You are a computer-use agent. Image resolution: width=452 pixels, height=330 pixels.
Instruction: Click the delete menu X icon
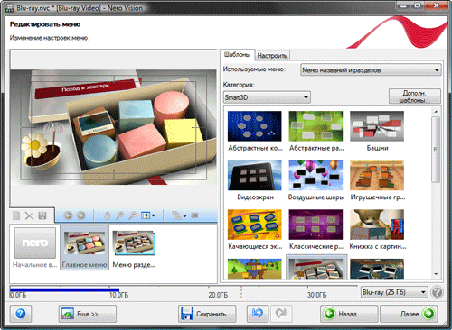pyautogui.click(x=29, y=215)
